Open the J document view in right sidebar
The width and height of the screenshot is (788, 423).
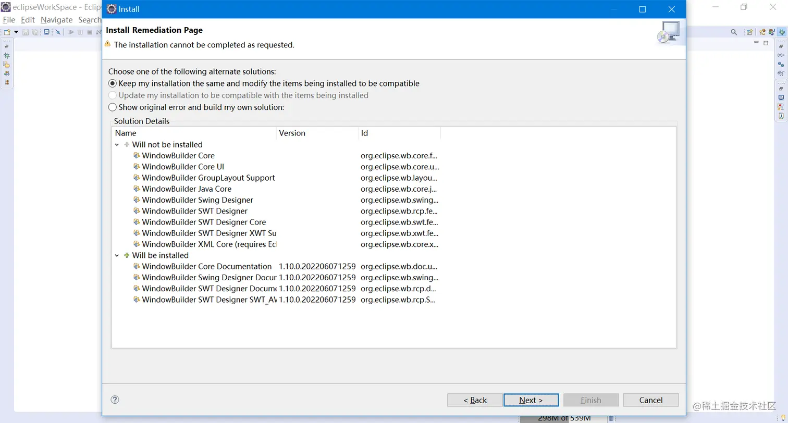click(781, 116)
